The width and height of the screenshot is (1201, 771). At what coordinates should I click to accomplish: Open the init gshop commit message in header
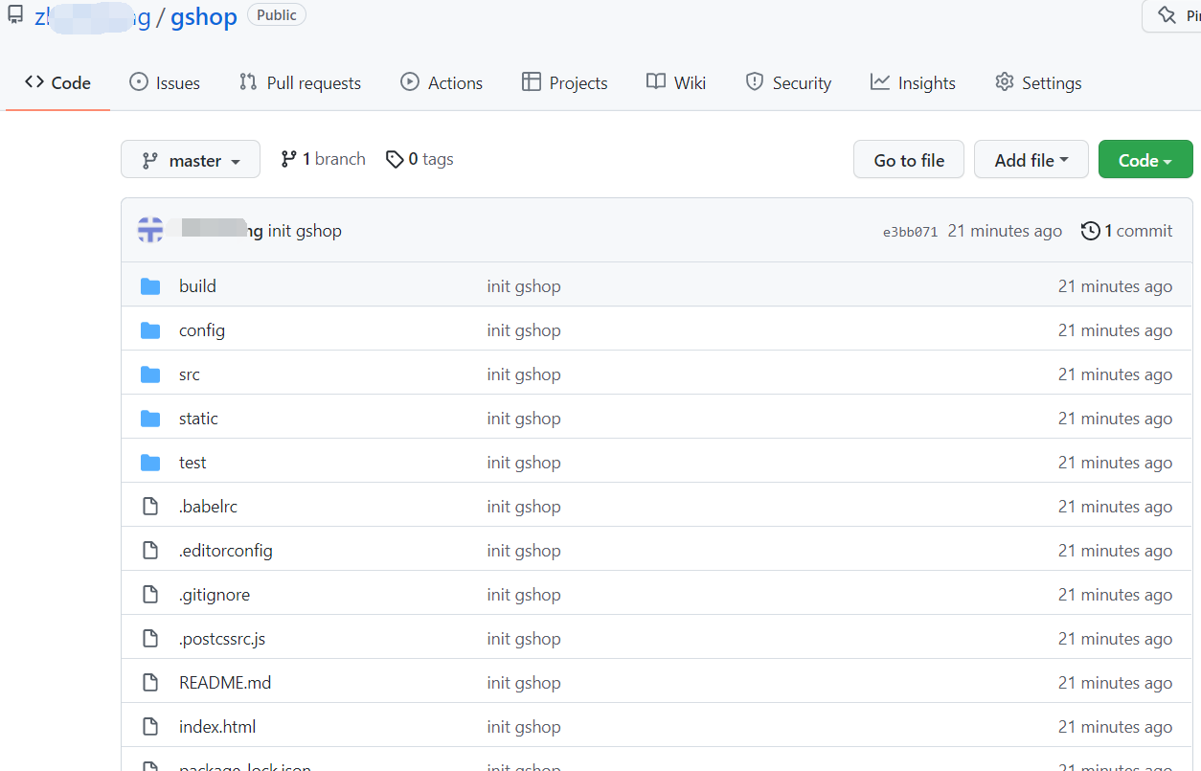pyautogui.click(x=305, y=231)
